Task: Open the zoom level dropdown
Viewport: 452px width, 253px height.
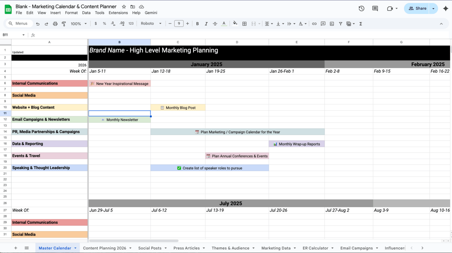Action: point(78,23)
